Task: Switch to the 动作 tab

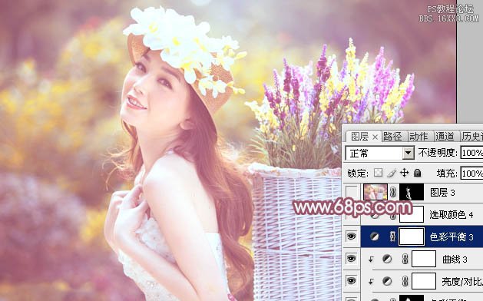Action: tap(419, 137)
